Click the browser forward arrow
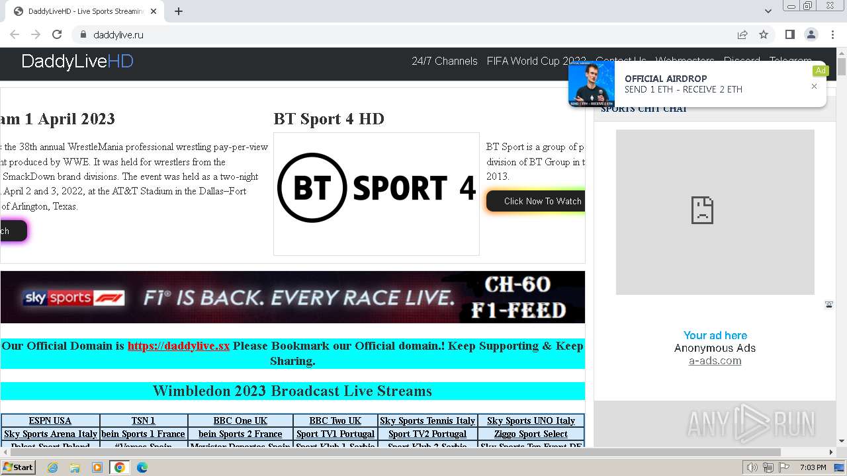Screen dimensions: 847x476 tap(36, 34)
